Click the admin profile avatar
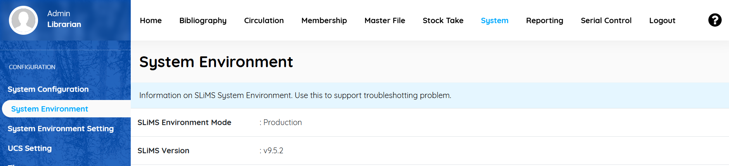Viewport: 729px width, 166px height. pyautogui.click(x=24, y=20)
